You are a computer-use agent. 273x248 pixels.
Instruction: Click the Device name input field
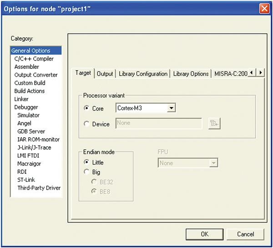(159, 124)
